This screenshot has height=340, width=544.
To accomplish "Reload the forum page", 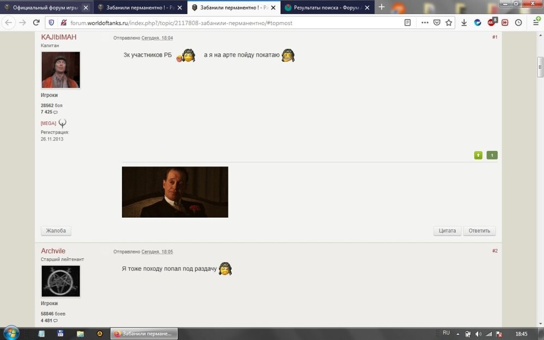I will [36, 22].
